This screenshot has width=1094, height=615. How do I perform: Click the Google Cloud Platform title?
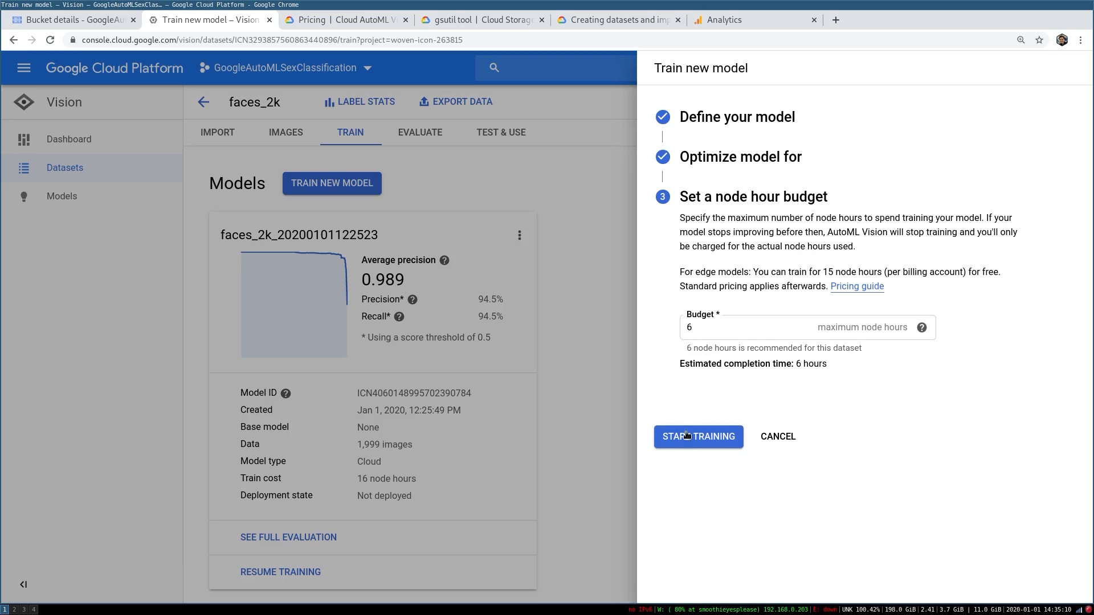(x=115, y=68)
